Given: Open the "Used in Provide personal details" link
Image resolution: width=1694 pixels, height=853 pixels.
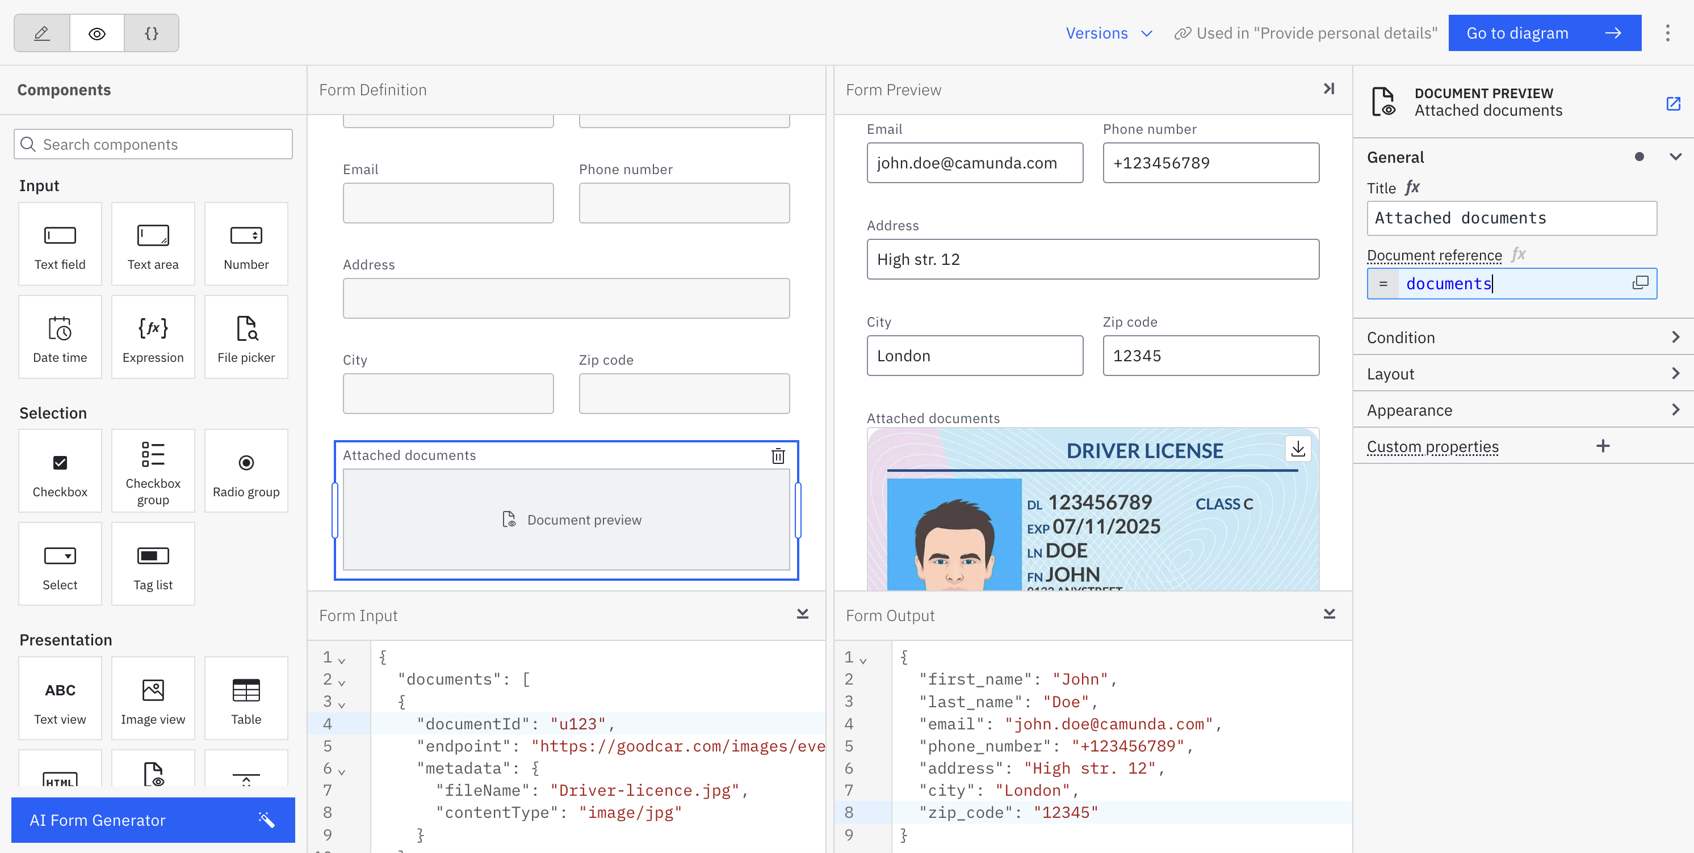Looking at the screenshot, I should click(1305, 32).
